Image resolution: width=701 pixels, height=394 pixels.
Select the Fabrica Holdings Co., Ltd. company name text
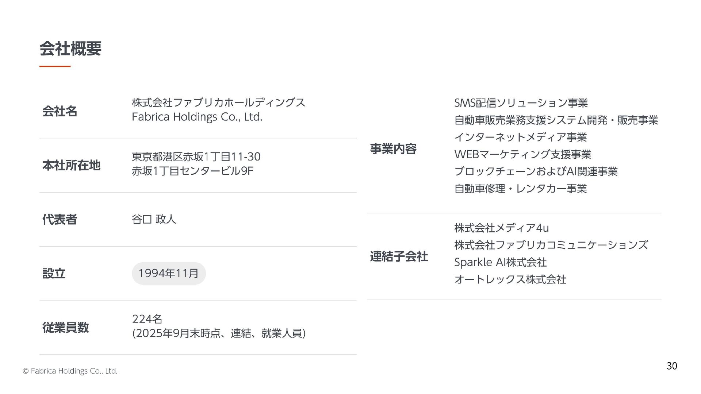tap(197, 117)
